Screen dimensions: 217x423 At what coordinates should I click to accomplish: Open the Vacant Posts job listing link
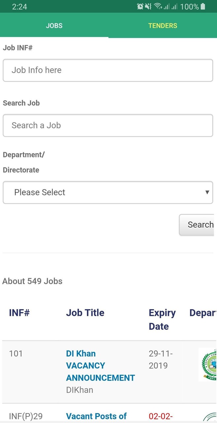[x=96, y=416]
